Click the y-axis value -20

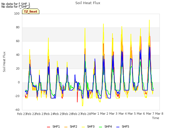click(17, 96)
